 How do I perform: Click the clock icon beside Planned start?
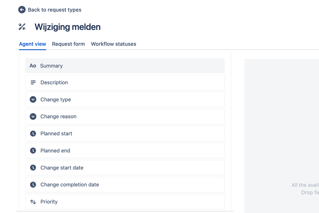[33, 133]
